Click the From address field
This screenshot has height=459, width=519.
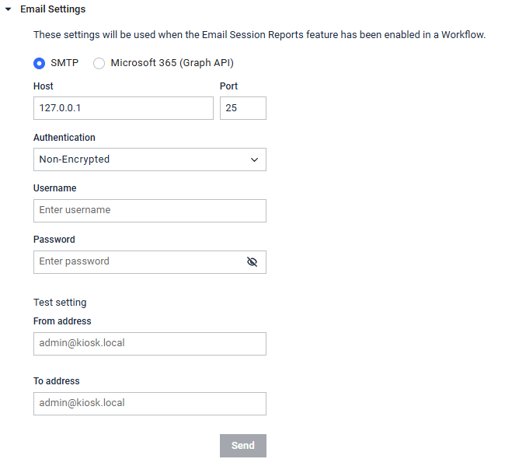(150, 344)
